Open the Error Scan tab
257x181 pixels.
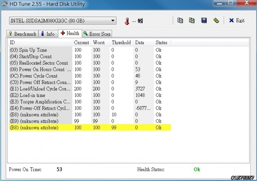click(97, 34)
